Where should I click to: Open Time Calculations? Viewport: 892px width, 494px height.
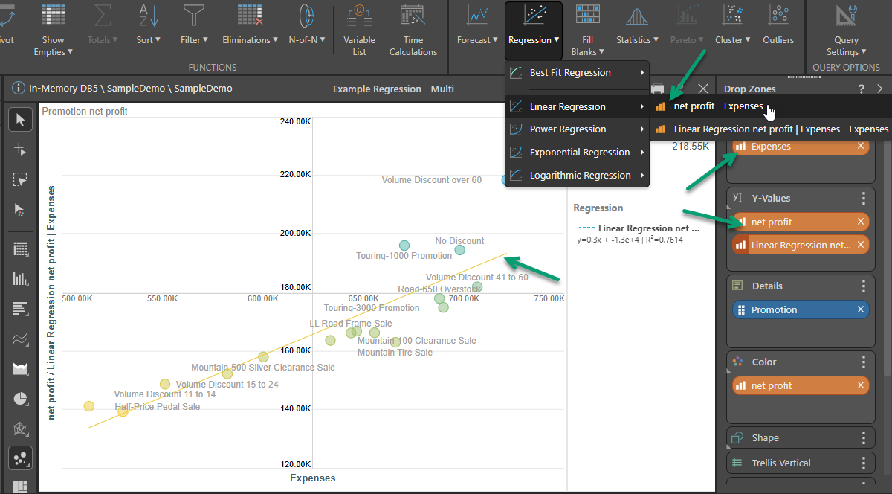tap(413, 31)
